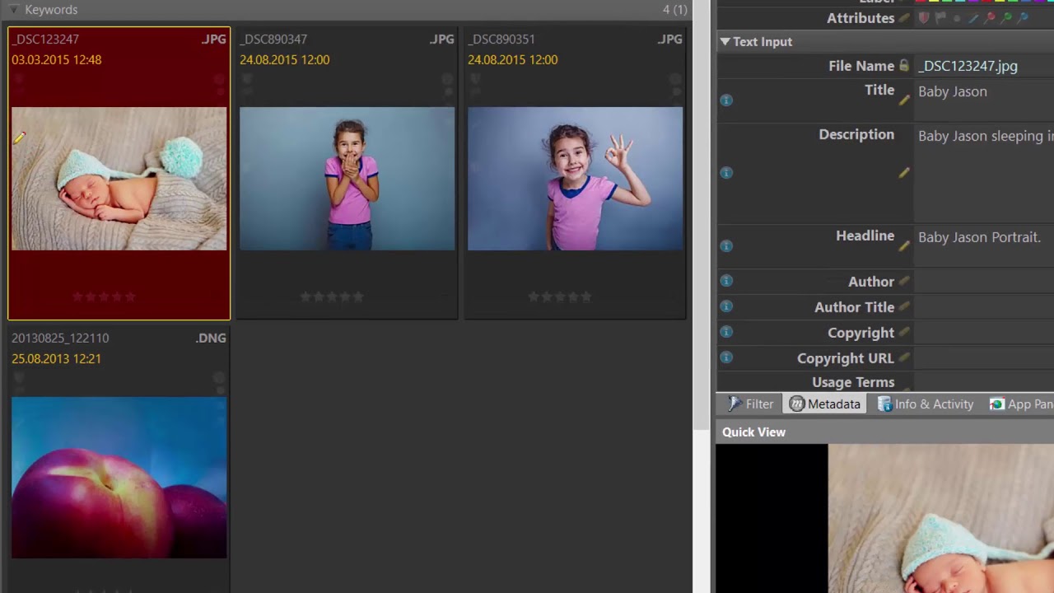Click the '.DNG' format label

211,338
